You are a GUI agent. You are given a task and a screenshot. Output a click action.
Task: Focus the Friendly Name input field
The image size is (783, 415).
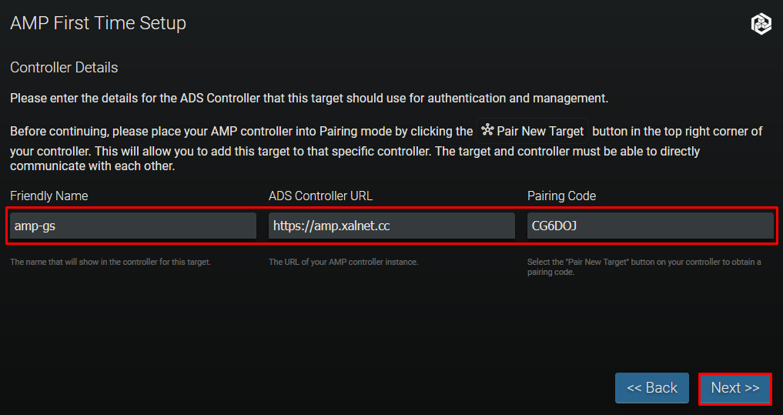point(133,226)
